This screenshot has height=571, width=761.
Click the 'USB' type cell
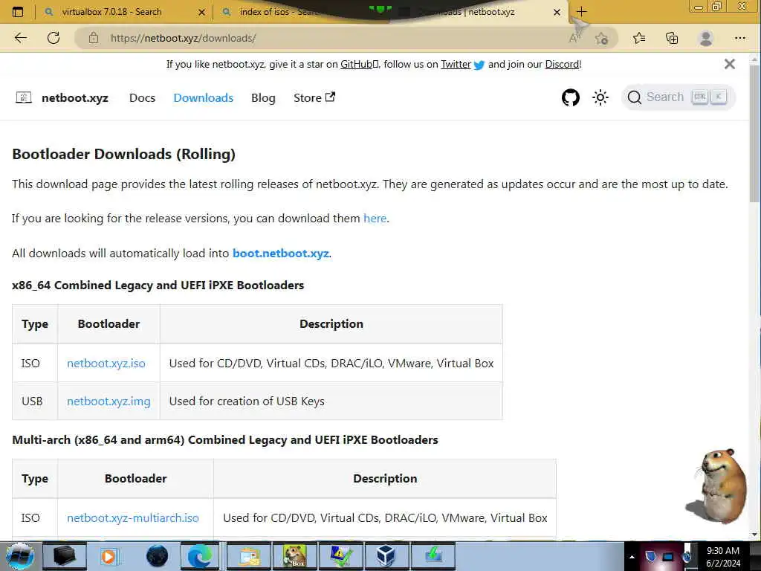pos(35,401)
